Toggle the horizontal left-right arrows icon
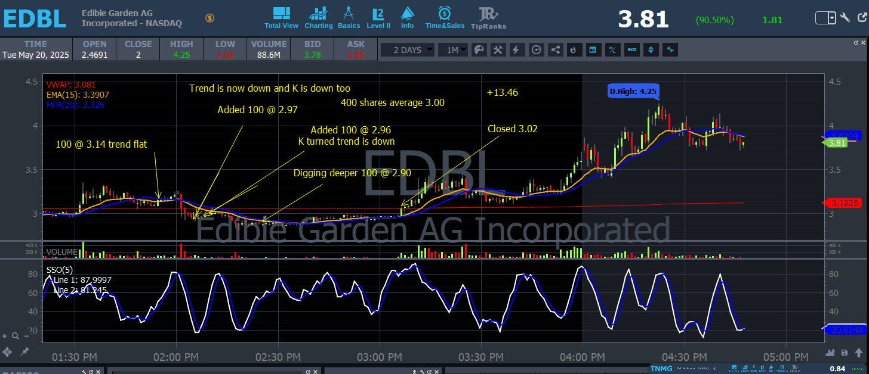 coord(670,50)
